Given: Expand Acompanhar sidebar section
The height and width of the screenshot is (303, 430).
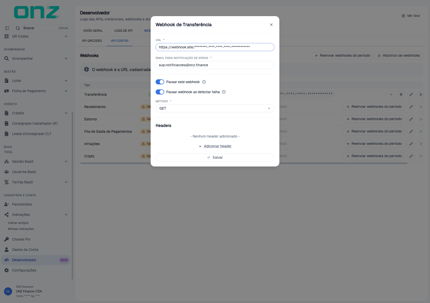Looking at the screenshot, I should click(x=36, y=58).
